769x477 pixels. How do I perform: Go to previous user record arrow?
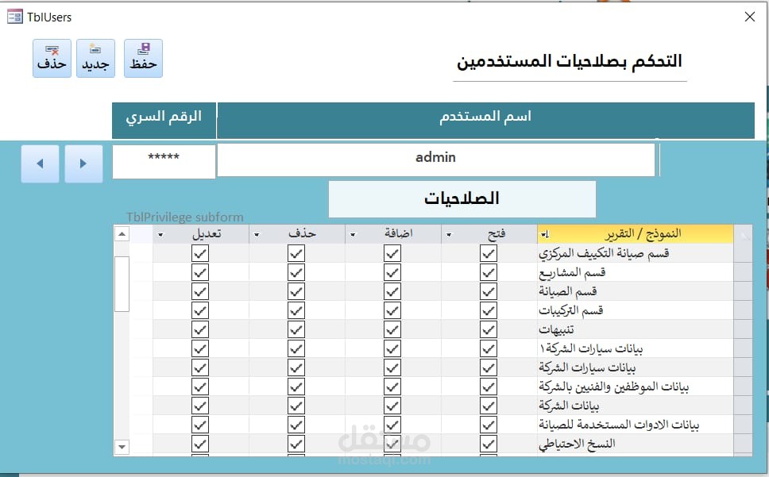point(41,163)
